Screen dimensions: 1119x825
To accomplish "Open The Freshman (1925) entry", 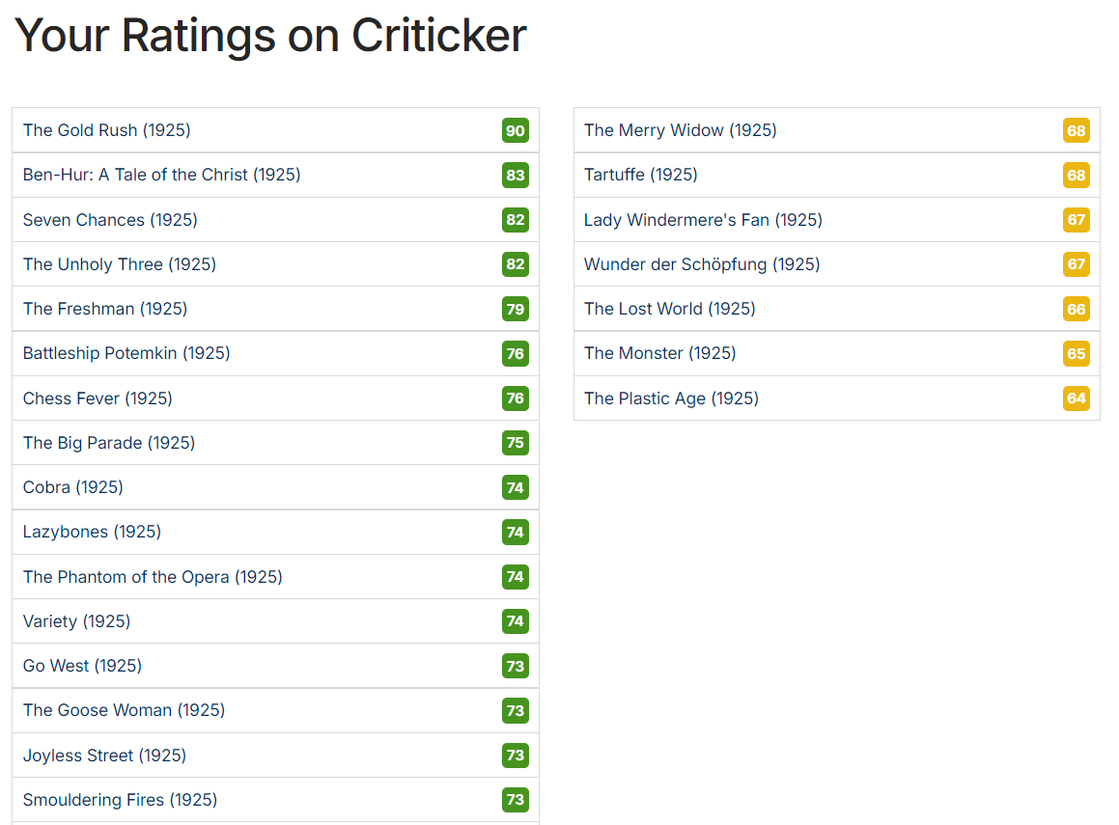I will (x=105, y=309).
